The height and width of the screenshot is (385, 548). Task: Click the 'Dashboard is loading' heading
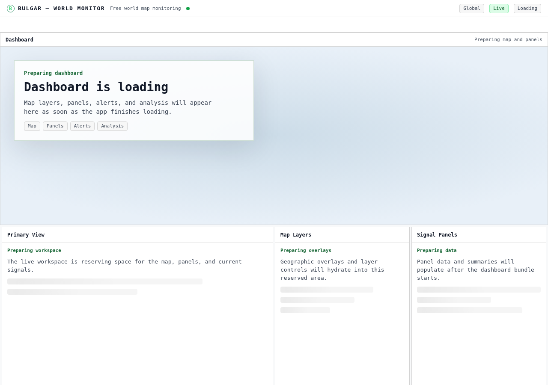click(x=96, y=87)
